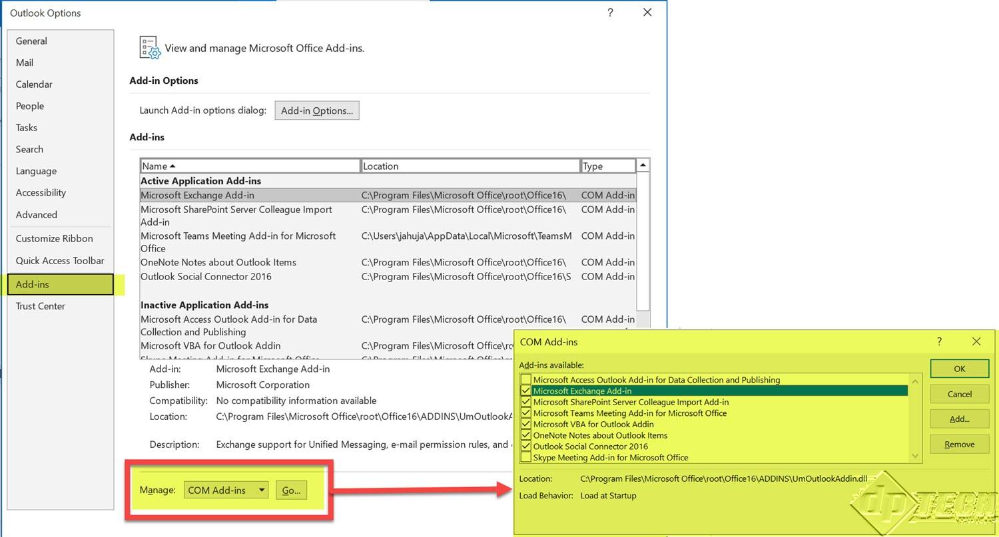Image resolution: width=999 pixels, height=537 pixels.
Task: Uncheck Microsoft Teams Meeting Add-in checkbox
Action: 526,413
